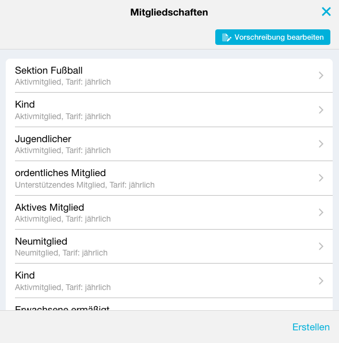Image resolution: width=339 pixels, height=343 pixels.
Task: Click chevron on the last Kind row
Action: click(x=321, y=281)
